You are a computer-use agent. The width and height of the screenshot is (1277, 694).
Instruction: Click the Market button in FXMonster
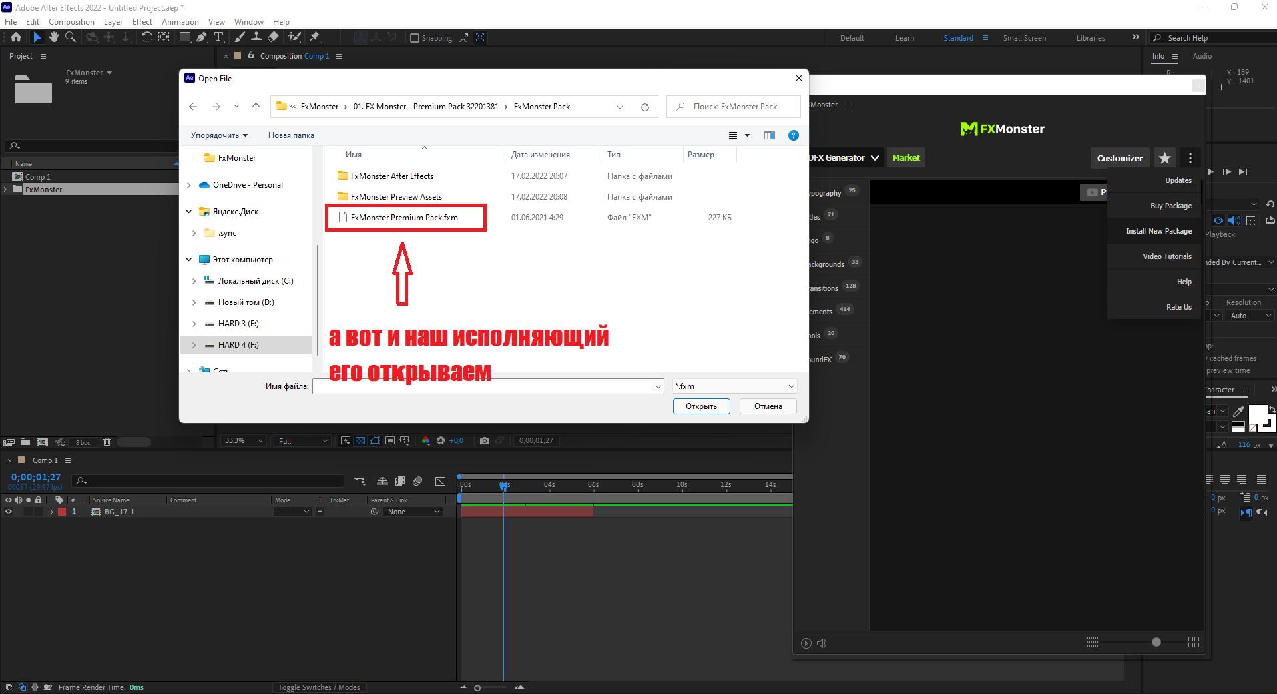[906, 158]
